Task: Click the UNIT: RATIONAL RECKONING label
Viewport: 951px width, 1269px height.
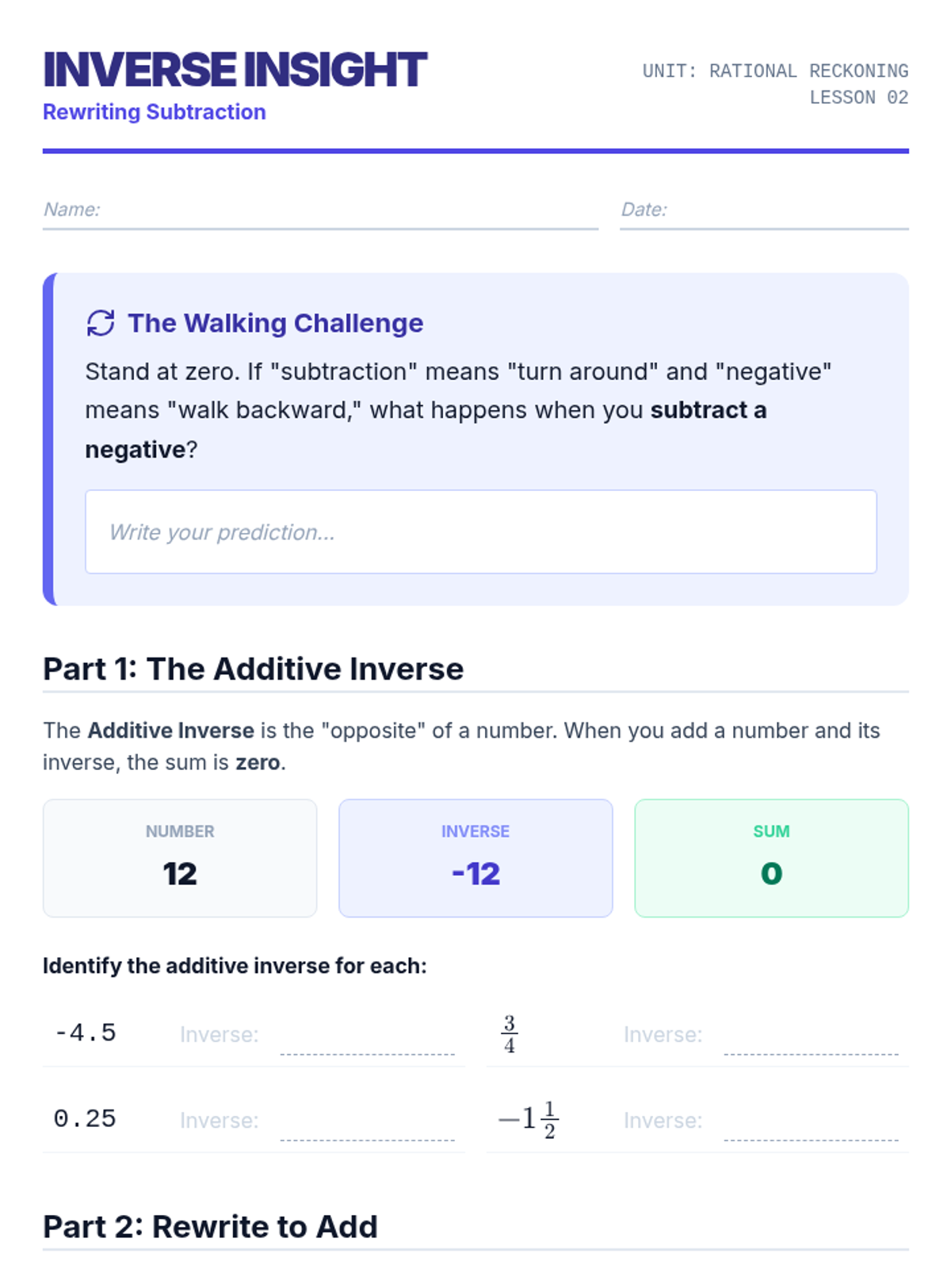Action: 775,71
